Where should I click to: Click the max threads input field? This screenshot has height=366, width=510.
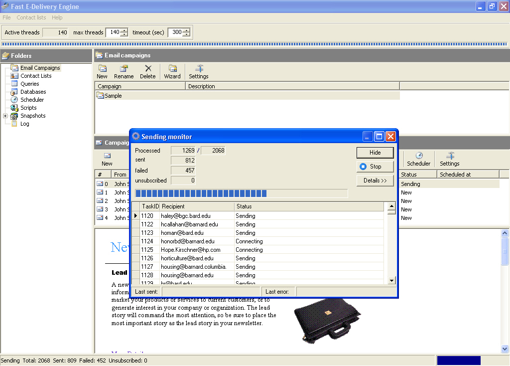click(x=113, y=32)
